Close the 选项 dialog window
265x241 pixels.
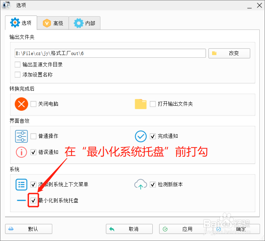tap(259, 5)
